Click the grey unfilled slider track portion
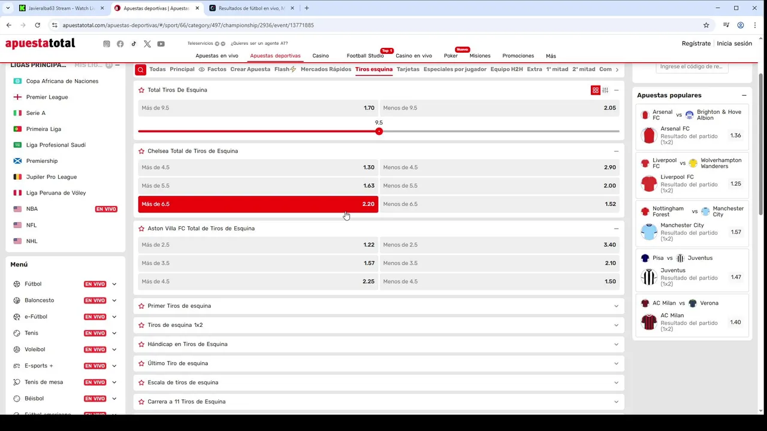Viewport: 767px width, 431px height. [500, 131]
